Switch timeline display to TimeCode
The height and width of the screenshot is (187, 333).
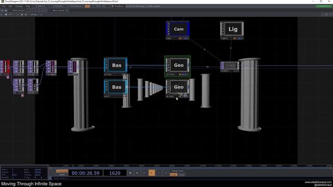pyautogui.click(x=62, y=171)
